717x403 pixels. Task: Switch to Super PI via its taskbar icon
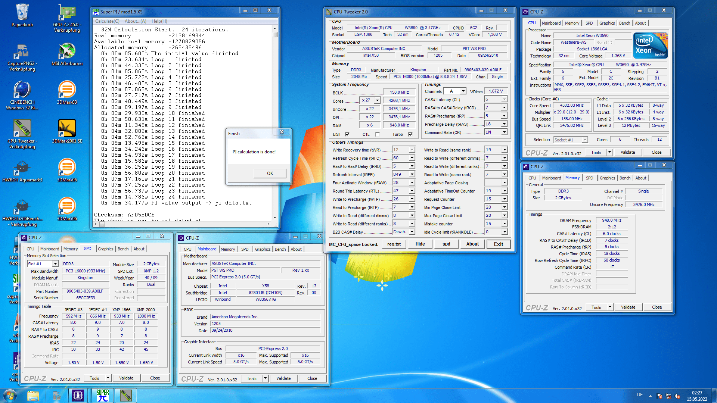pos(102,396)
